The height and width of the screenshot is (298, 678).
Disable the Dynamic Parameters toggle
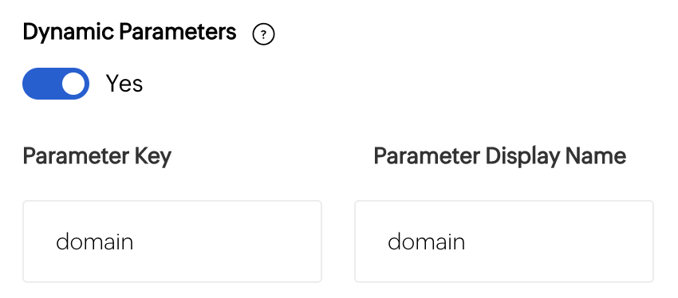click(x=56, y=84)
